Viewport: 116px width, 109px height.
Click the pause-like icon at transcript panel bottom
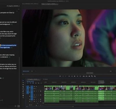click(x=19, y=106)
